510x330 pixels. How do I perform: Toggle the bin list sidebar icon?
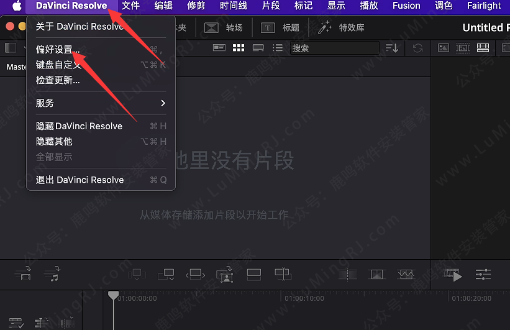[11, 48]
